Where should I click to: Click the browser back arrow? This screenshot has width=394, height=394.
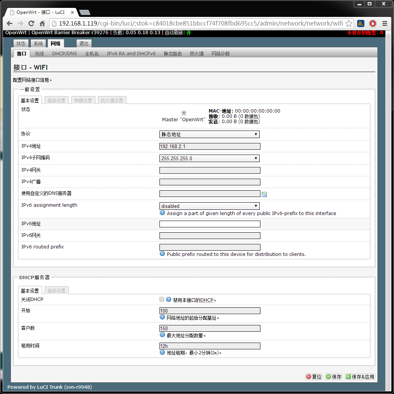pyautogui.click(x=9, y=23)
